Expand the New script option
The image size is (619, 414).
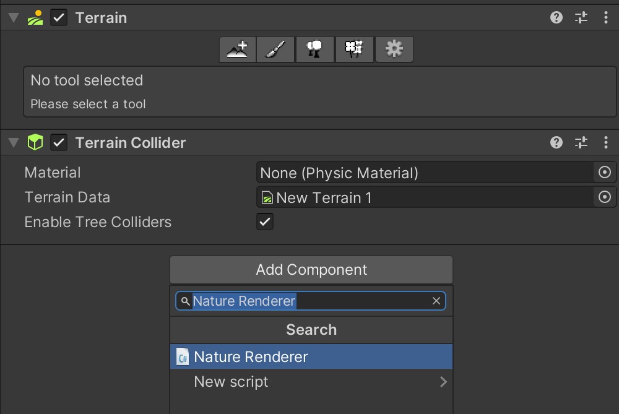(443, 382)
